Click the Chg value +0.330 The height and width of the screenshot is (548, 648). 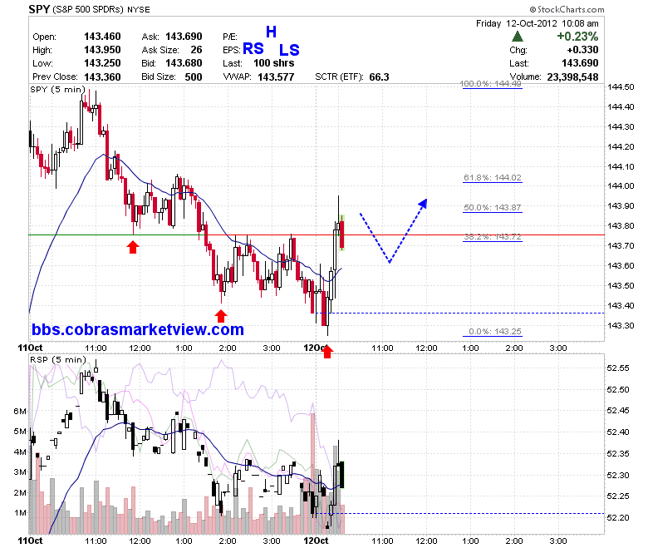point(582,50)
